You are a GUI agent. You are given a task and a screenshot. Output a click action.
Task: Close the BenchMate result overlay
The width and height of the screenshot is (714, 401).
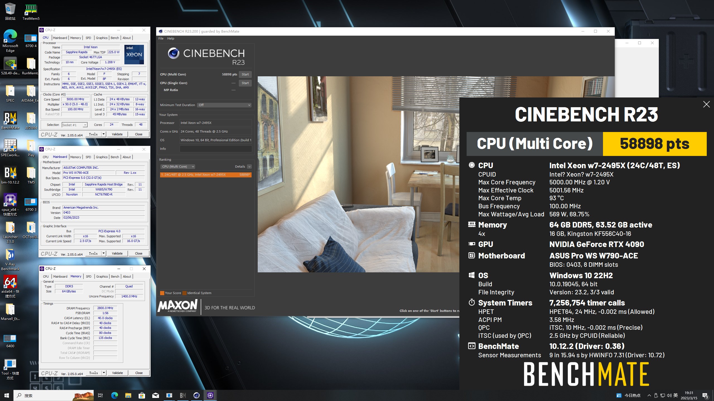[706, 104]
